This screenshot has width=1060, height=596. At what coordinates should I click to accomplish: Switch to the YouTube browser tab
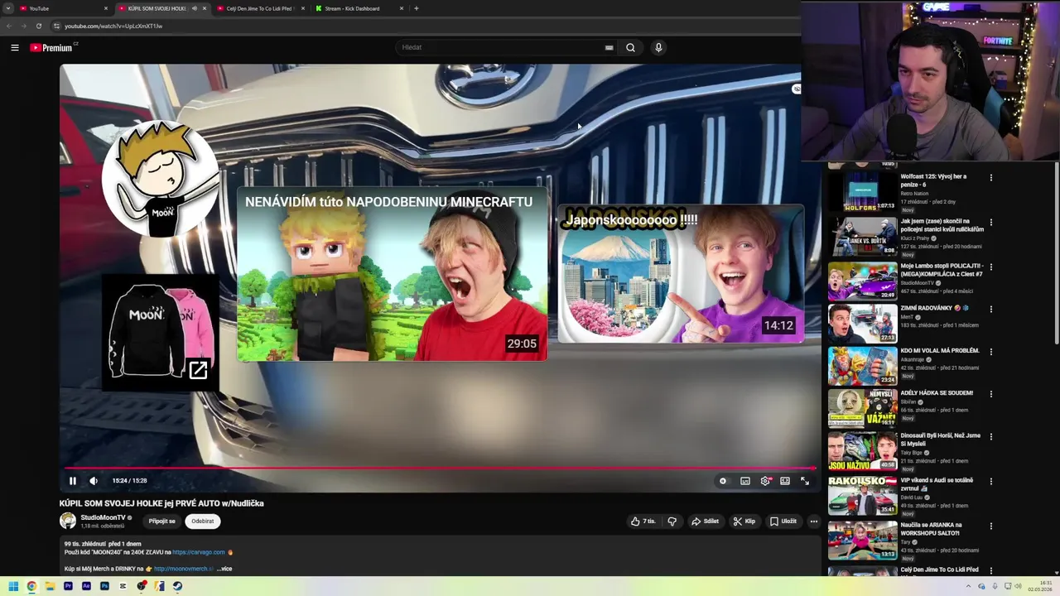click(64, 8)
